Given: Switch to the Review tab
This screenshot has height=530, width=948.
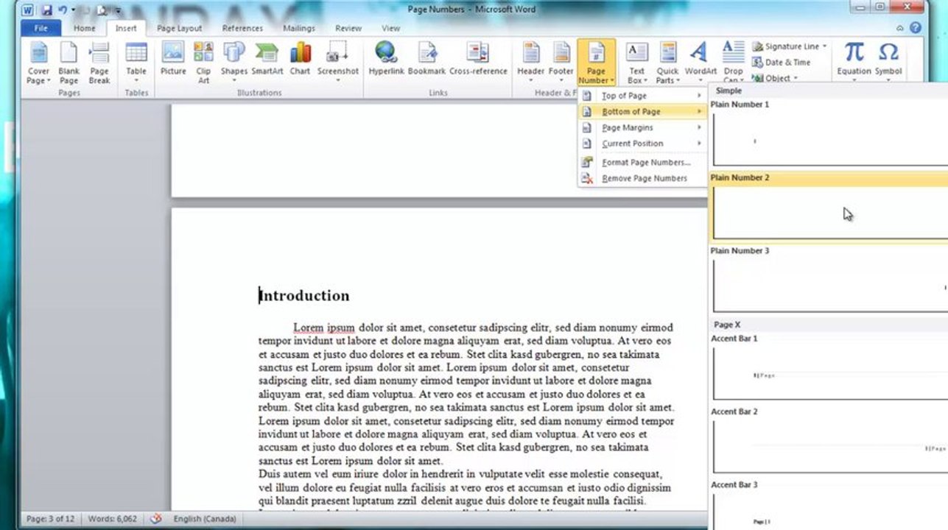Looking at the screenshot, I should [348, 28].
